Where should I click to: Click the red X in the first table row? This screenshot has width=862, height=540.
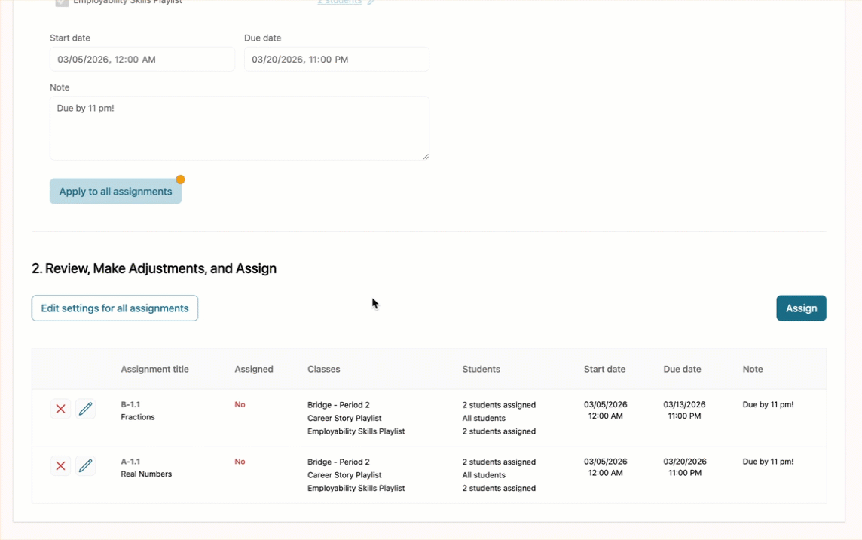coord(60,409)
